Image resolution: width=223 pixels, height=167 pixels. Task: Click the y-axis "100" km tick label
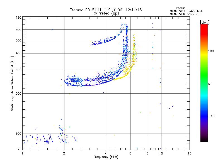pyautogui.click(x=18, y=134)
